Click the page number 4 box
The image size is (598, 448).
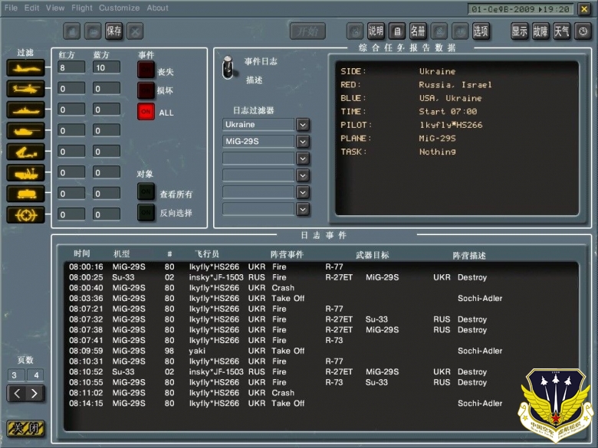35,374
